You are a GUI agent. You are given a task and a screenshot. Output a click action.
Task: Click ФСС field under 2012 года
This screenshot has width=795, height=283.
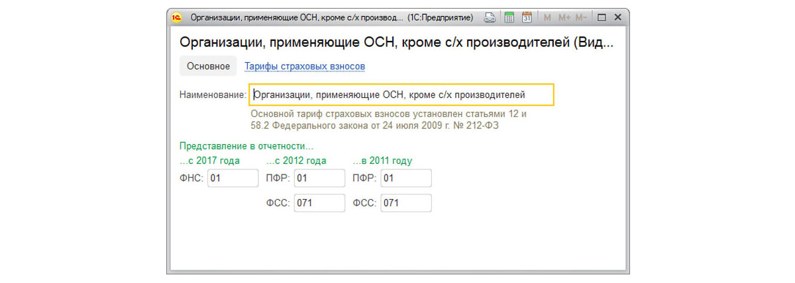319,203
